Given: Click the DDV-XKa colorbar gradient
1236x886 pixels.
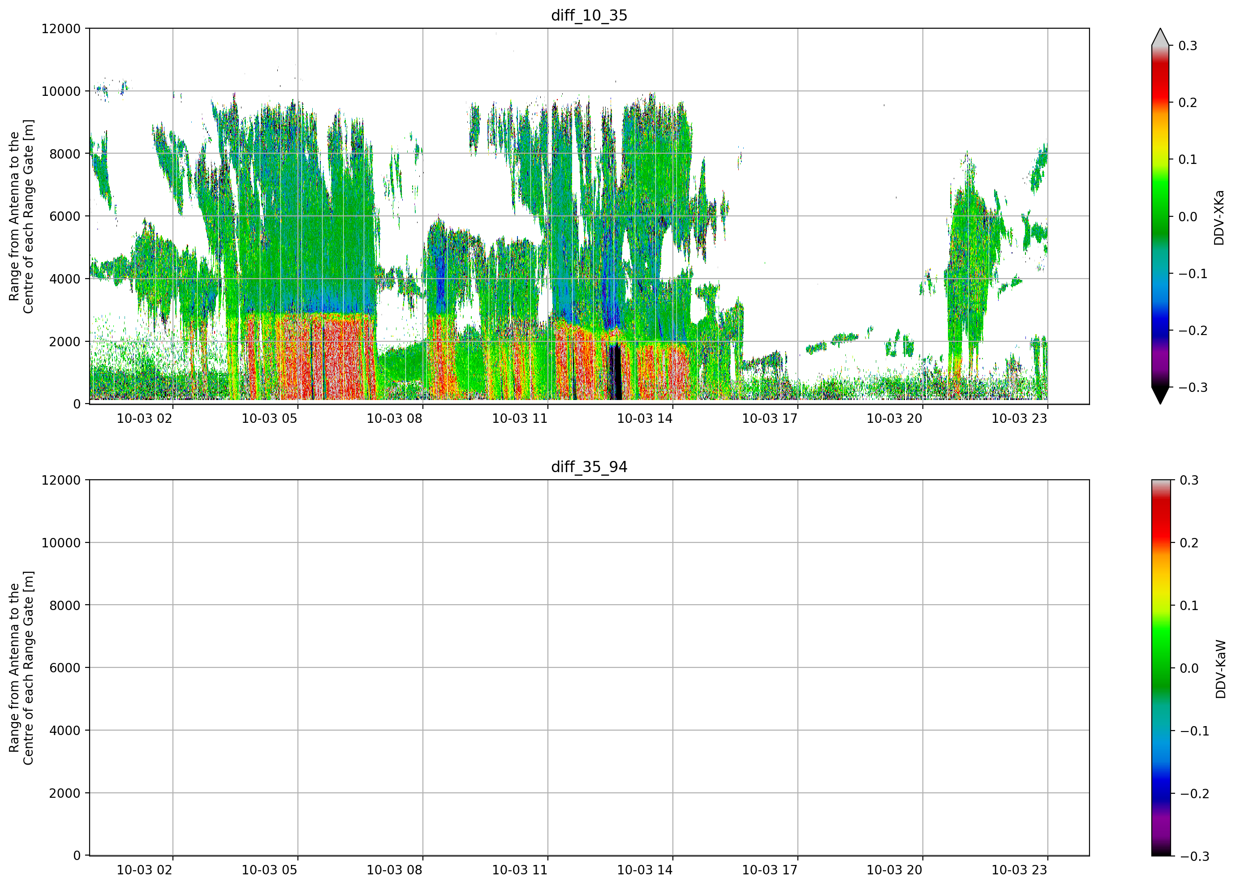Looking at the screenshot, I should click(1160, 216).
